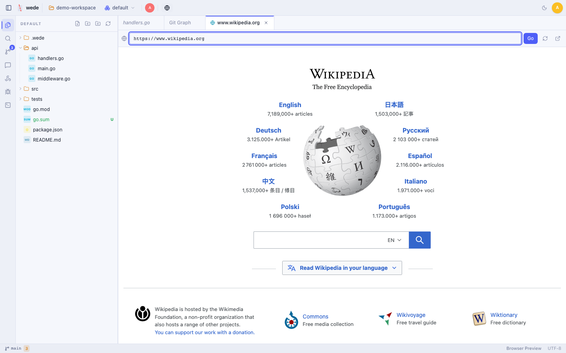Open README.md file

point(47,140)
